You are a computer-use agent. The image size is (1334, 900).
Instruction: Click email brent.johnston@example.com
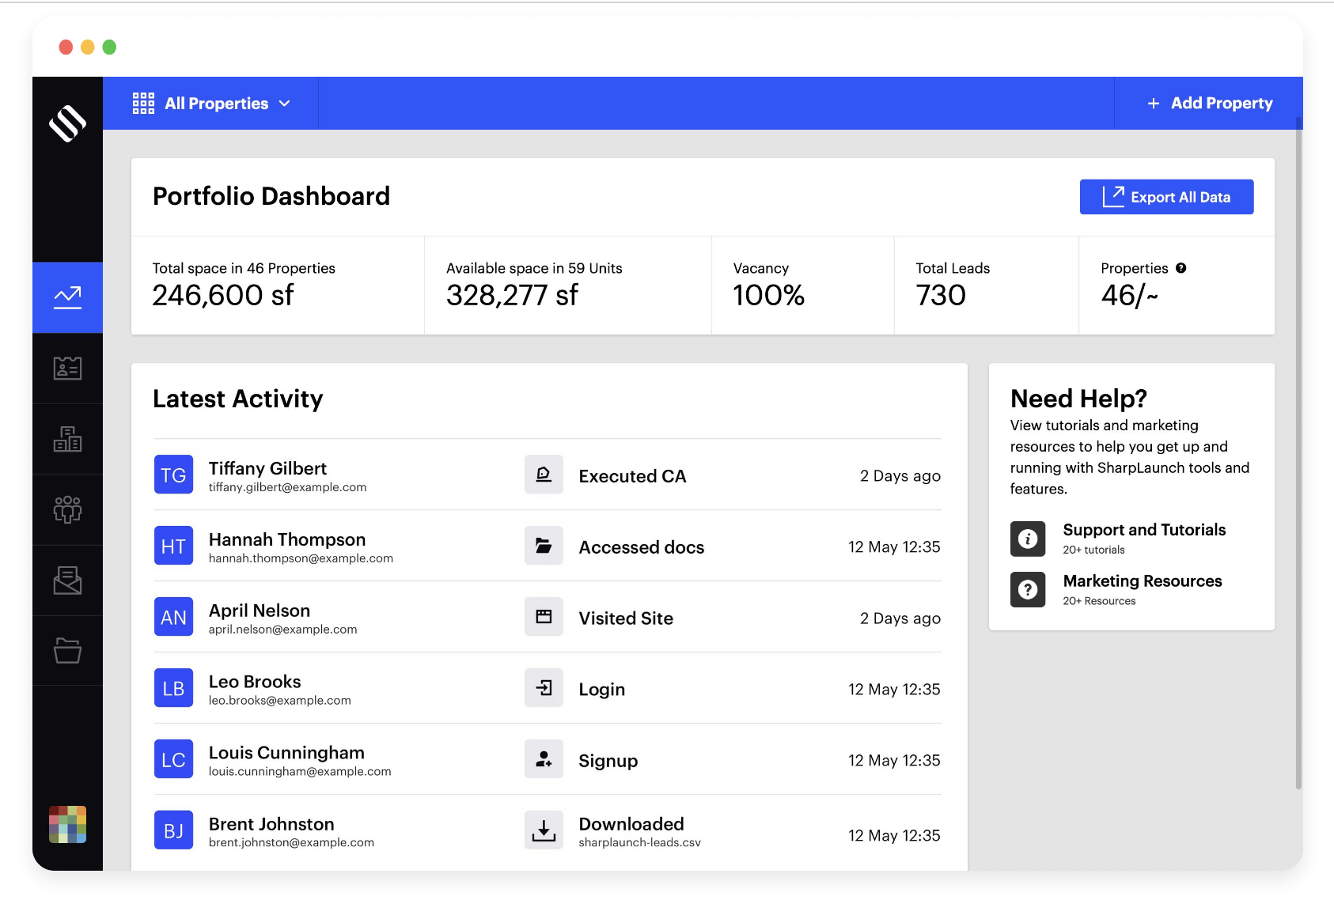click(x=291, y=843)
